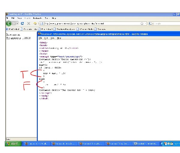Screen dimensions: 180x153
Task: Open the last Windows bookmark on the toolbar
Action: 100,29
